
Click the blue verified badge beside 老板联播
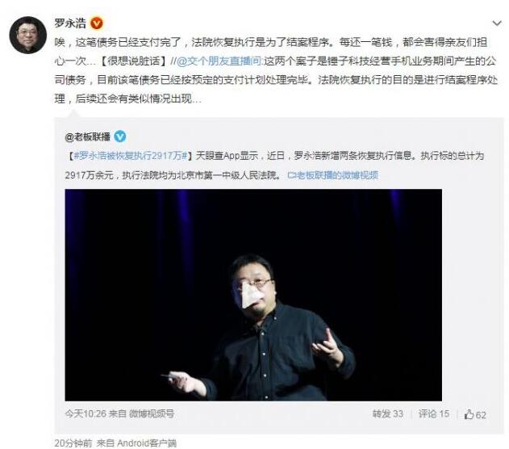click(x=119, y=136)
